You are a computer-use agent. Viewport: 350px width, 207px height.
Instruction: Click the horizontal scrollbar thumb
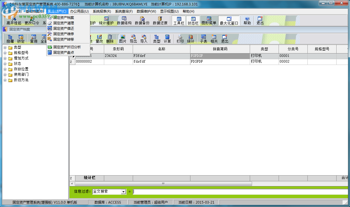pyautogui.click(x=163, y=184)
